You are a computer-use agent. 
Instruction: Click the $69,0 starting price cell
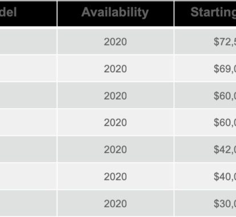point(205,68)
